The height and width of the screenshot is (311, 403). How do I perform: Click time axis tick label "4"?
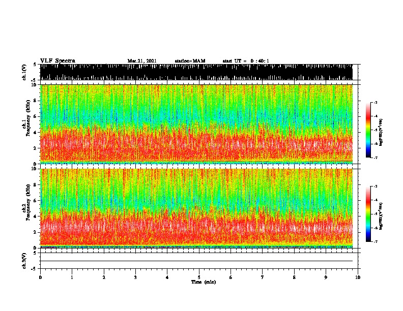(167, 277)
